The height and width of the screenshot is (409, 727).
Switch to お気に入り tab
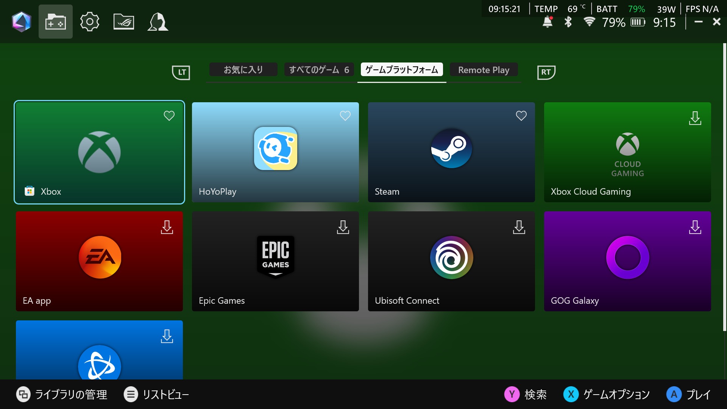point(243,70)
